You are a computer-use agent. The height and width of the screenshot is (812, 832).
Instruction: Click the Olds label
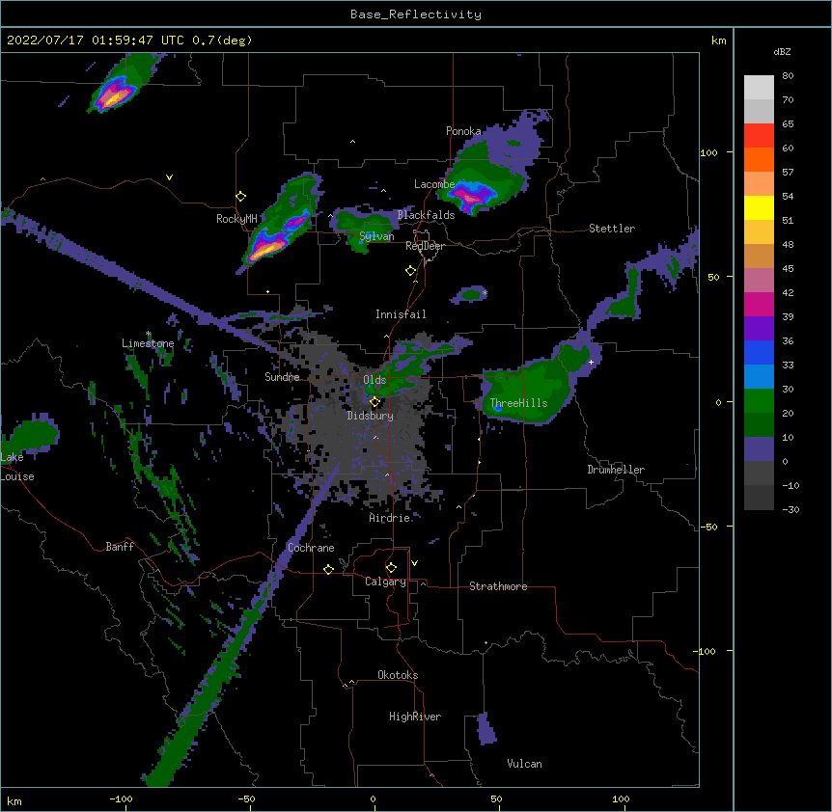pyautogui.click(x=374, y=380)
